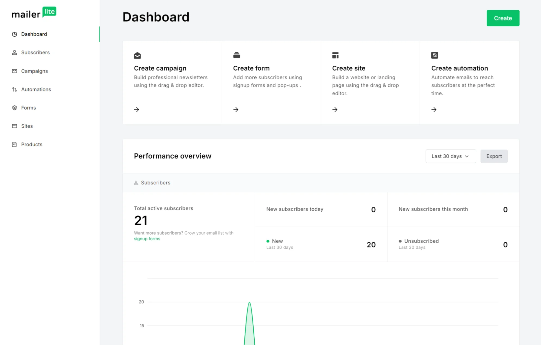Viewport: 541px width, 345px height.
Task: Click the Performance overview heading
Action: [172, 156]
